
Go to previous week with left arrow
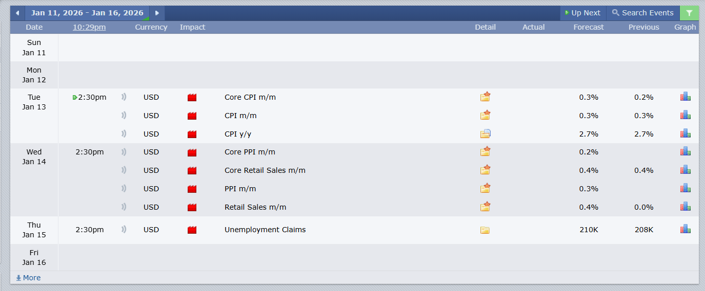[17, 13]
